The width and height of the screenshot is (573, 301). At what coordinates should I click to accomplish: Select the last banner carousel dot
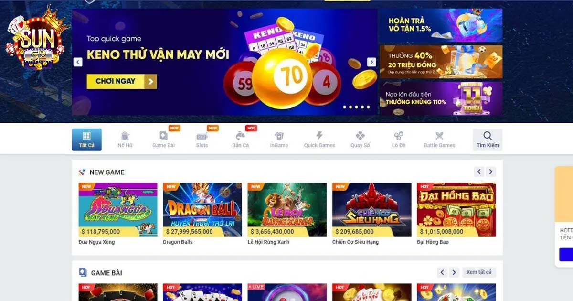click(x=368, y=107)
